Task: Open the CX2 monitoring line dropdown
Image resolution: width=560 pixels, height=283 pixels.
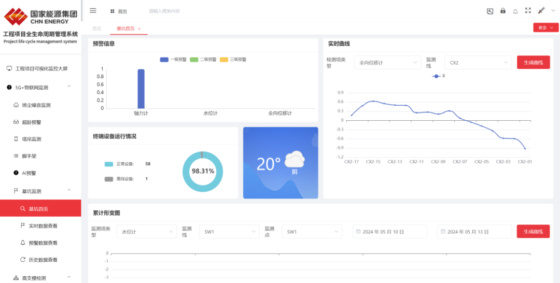Action: 478,63
